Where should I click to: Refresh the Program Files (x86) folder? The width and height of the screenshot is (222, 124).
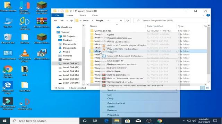[x=128, y=21]
